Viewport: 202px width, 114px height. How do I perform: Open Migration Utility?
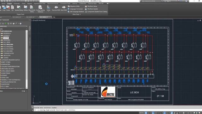coord(74,6)
